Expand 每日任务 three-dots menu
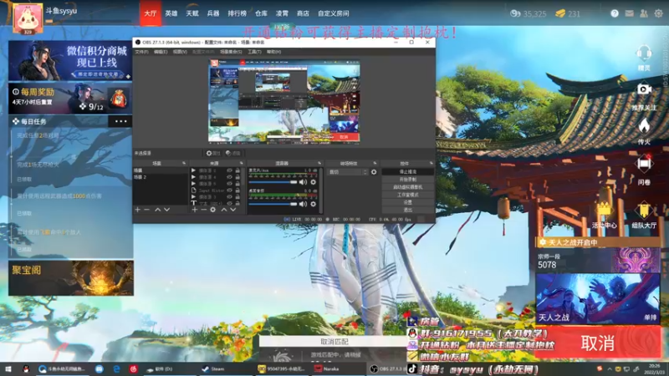669x376 pixels. point(120,121)
